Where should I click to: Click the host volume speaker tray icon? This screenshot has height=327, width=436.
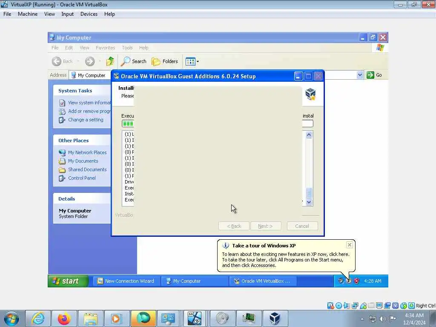(383, 319)
